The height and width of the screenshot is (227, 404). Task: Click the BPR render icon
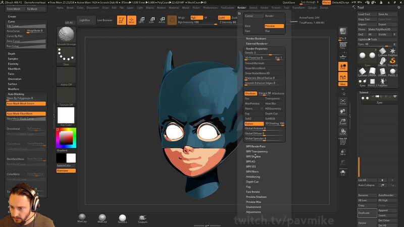coord(343,31)
